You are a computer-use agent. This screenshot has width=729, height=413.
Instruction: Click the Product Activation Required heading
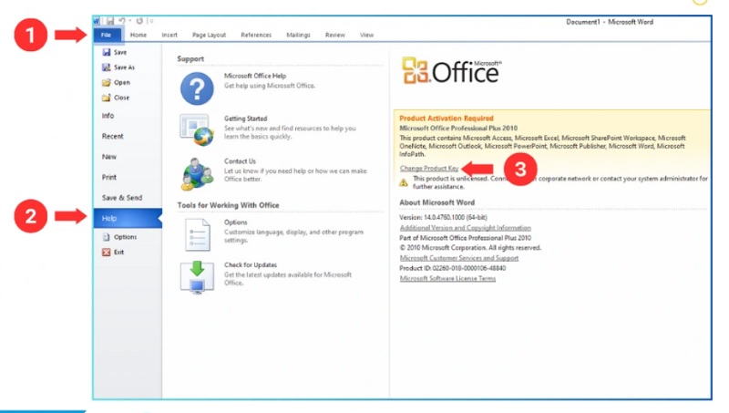coord(447,119)
